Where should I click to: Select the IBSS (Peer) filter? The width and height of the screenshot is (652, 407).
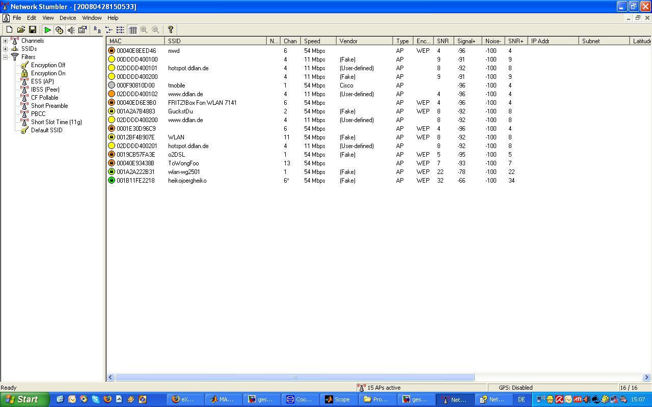click(45, 90)
